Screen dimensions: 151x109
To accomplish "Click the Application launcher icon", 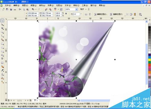I will (x=55, y=9).
